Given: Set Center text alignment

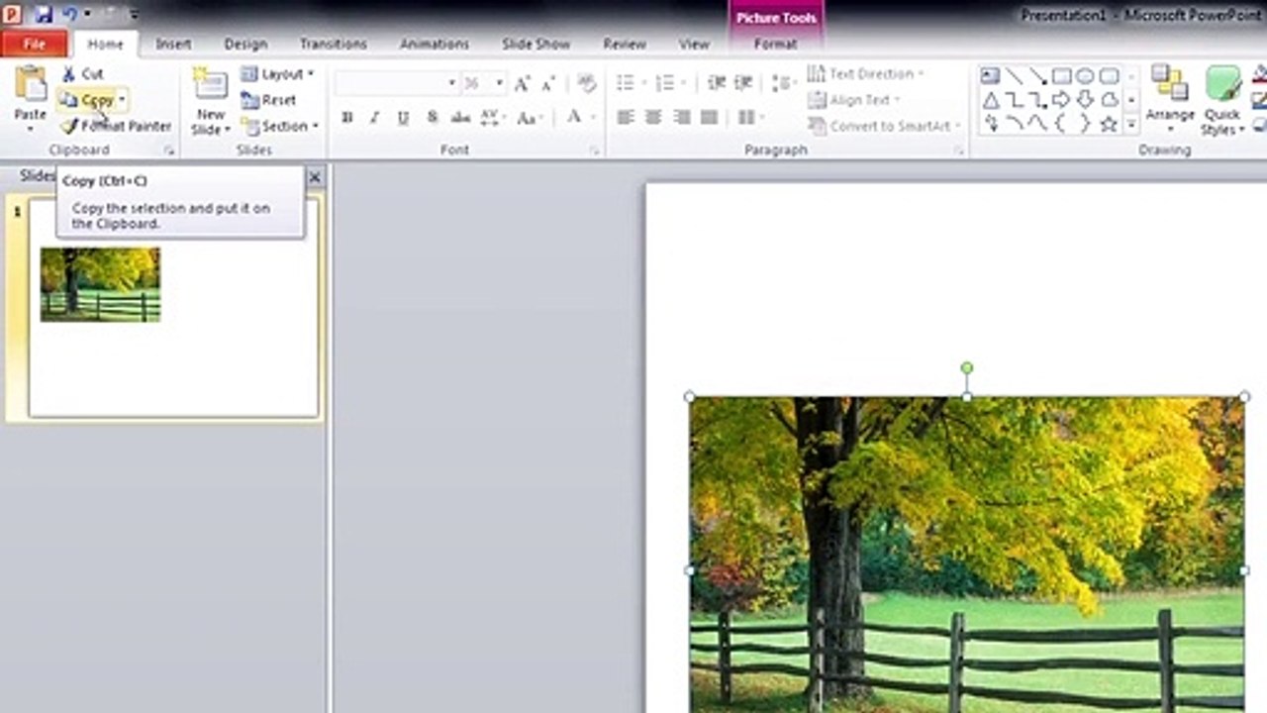Looking at the screenshot, I should pyautogui.click(x=653, y=118).
